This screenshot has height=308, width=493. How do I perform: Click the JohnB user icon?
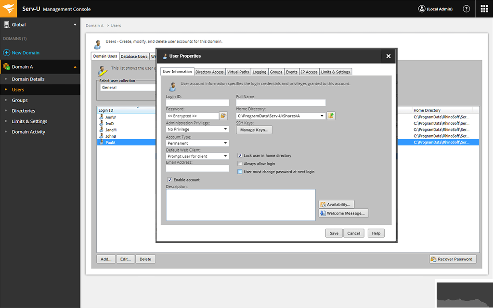coord(101,136)
